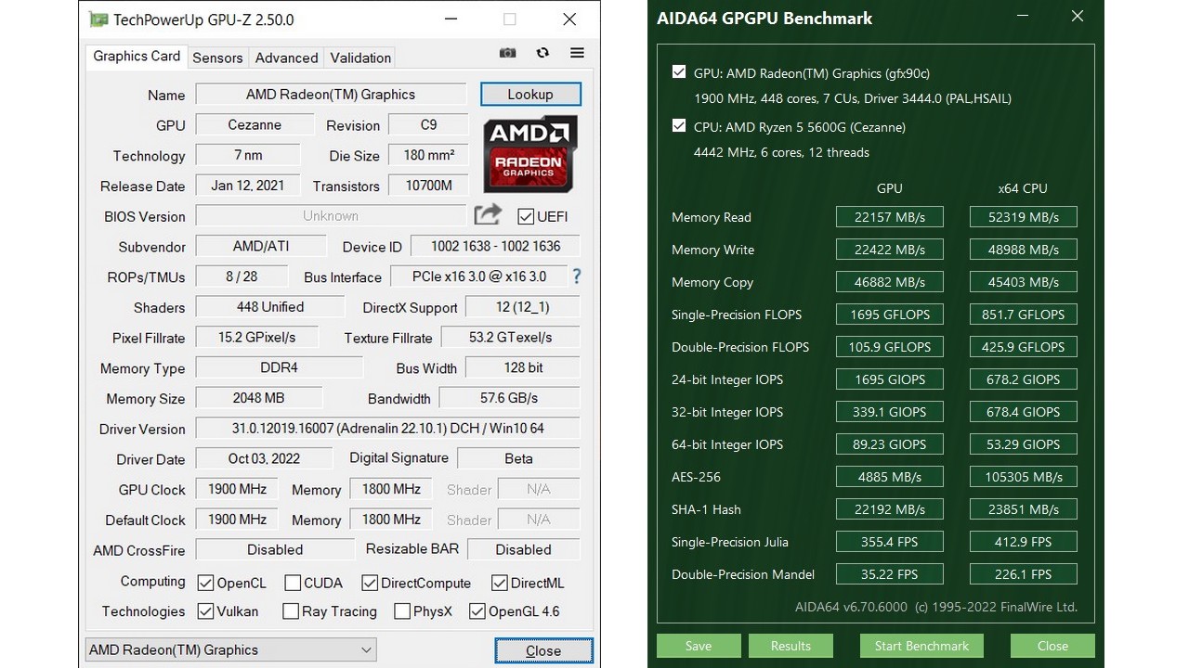Switch to the Sensors tab
Viewport: 1189px width, 668px height.
coord(217,58)
